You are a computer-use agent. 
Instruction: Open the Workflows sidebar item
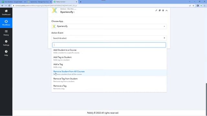[6, 23]
